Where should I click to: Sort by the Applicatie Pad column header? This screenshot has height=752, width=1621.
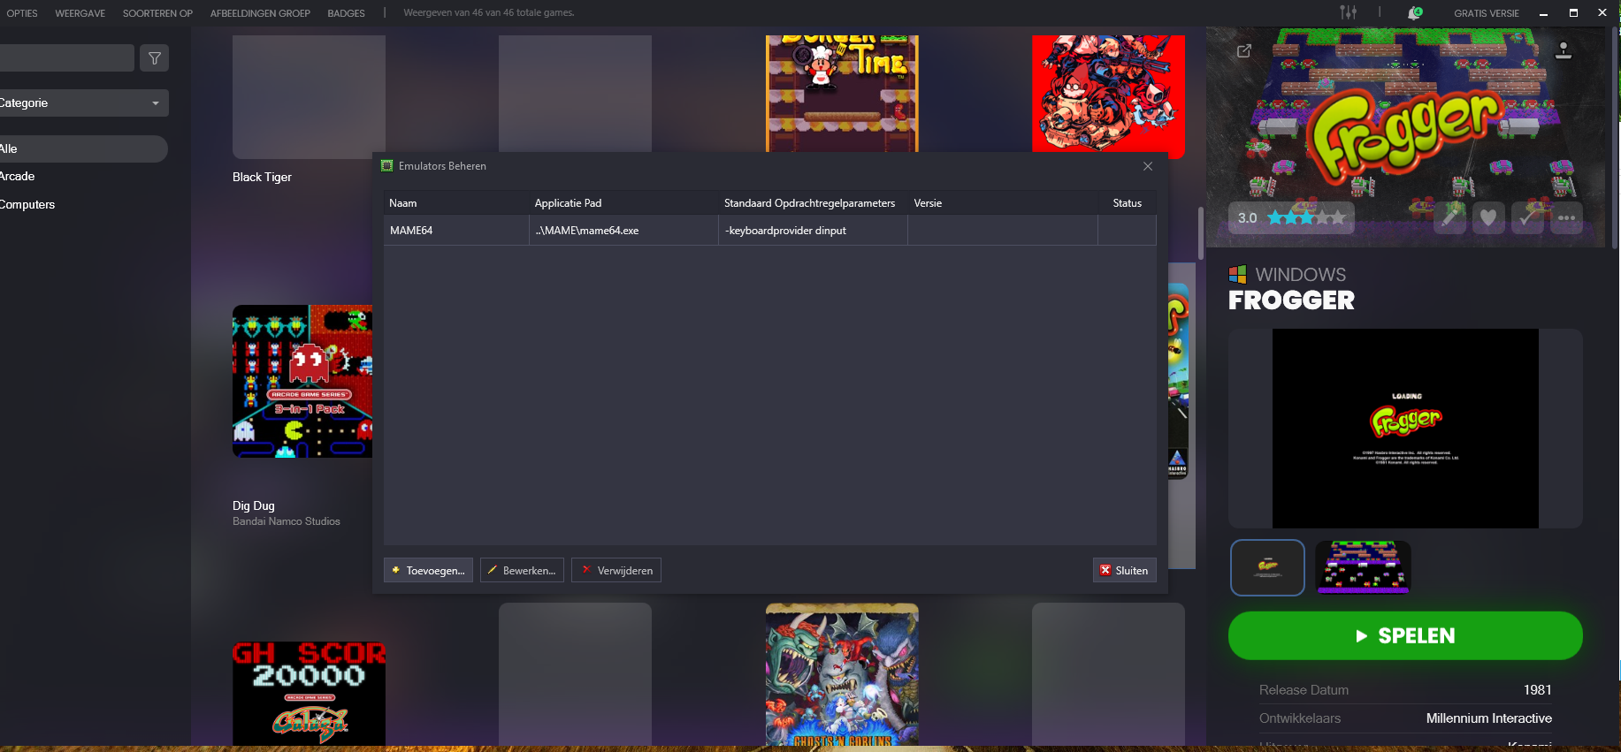(x=623, y=203)
